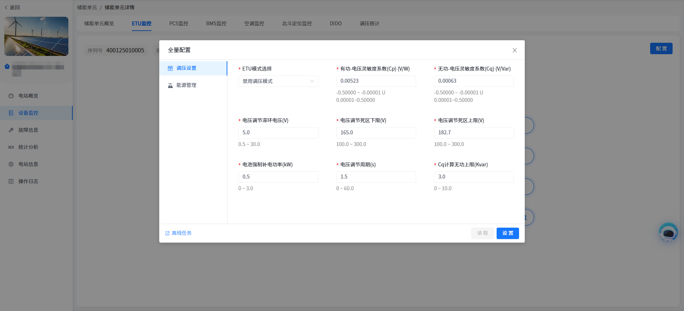This screenshot has width=684, height=311.
Task: Click the station info gear icon
Action: tap(11, 164)
